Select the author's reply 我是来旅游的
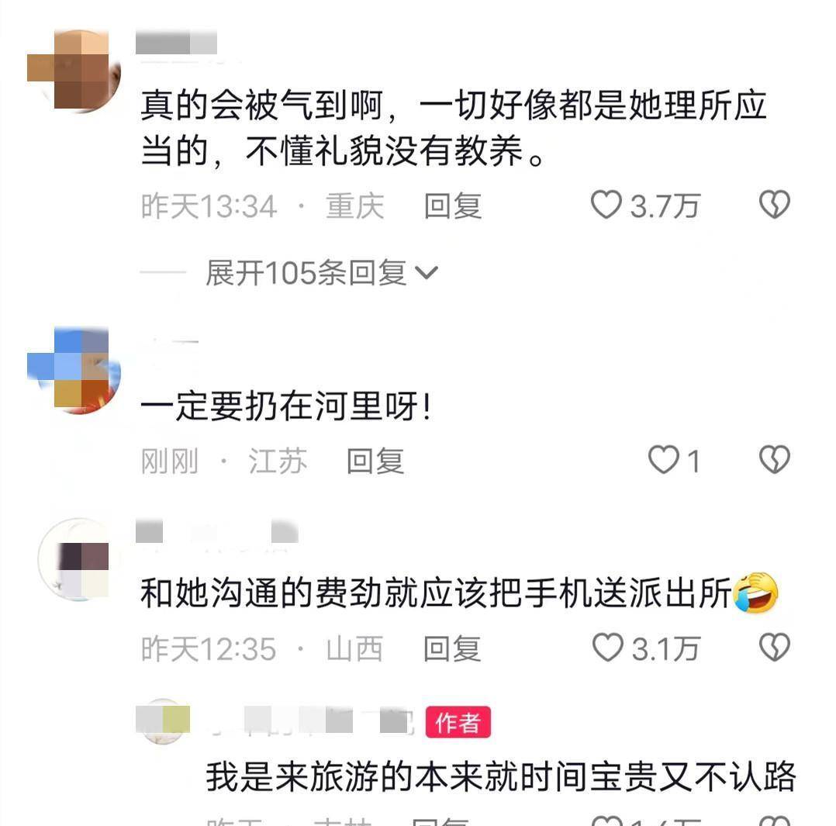836x826 pixels. tap(501, 776)
